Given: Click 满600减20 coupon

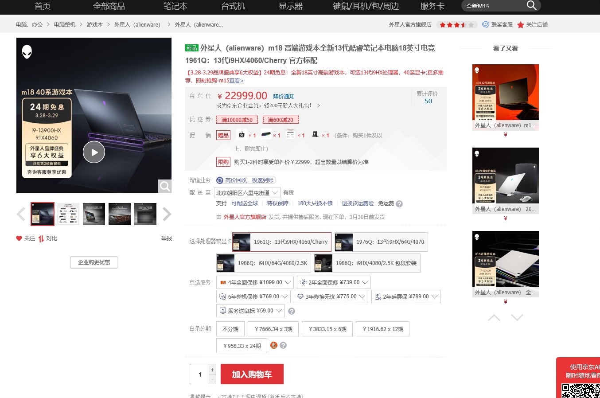Looking at the screenshot, I should coord(281,120).
